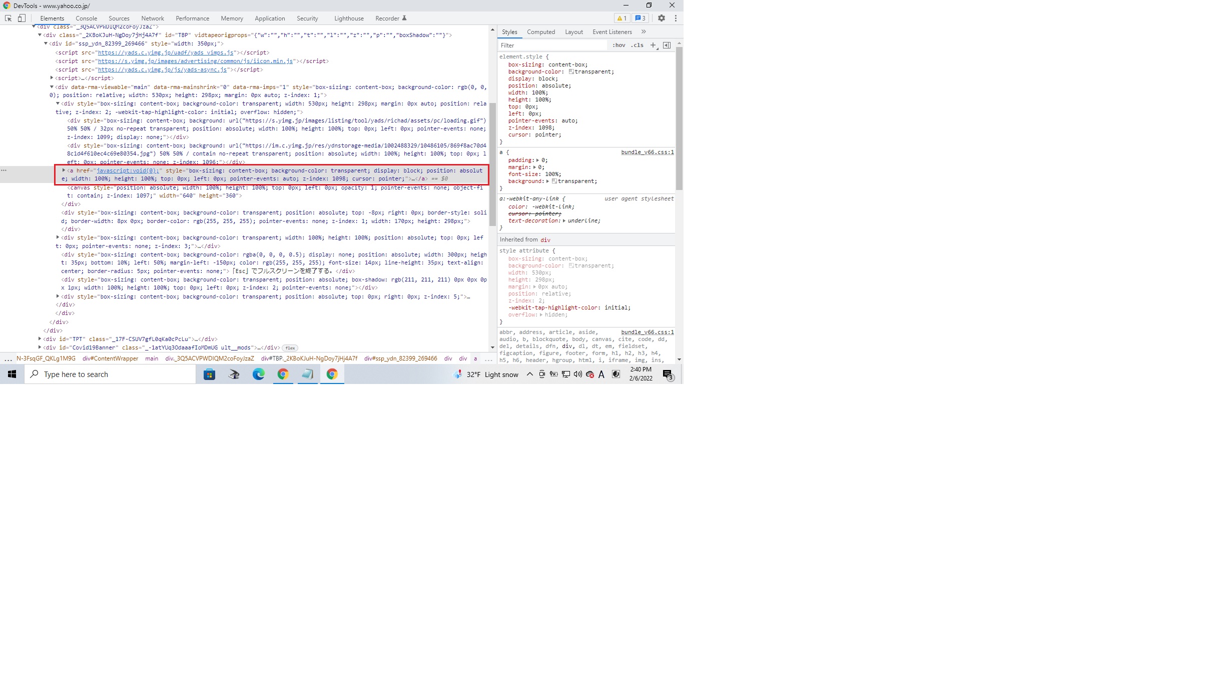The image size is (1230, 691).
Task: Expand the padding shorthand property
Action: tap(537, 160)
